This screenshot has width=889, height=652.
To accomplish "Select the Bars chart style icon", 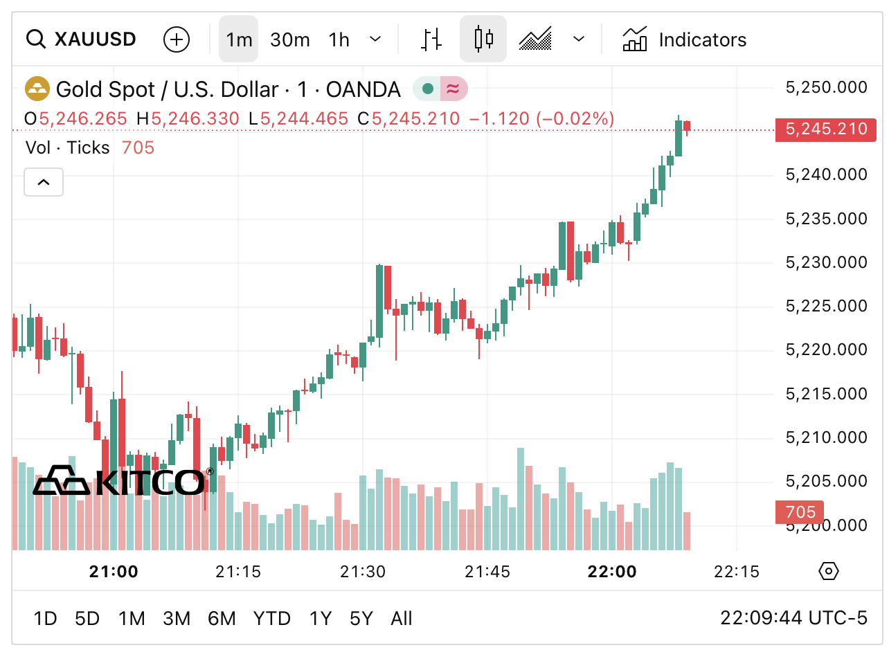I will pyautogui.click(x=432, y=39).
